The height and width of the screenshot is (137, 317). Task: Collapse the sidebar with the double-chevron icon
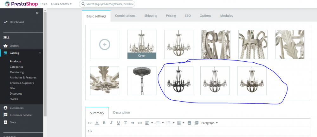[x=37, y=13]
